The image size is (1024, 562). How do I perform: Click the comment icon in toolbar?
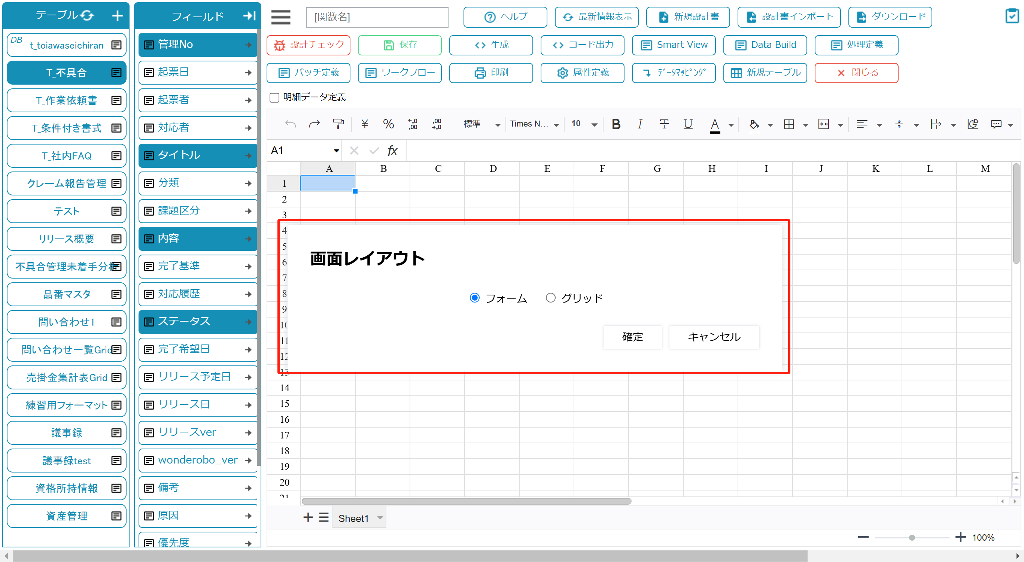point(996,124)
